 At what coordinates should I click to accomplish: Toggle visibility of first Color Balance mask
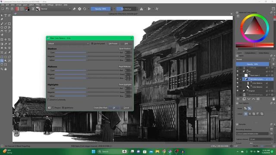(238, 83)
